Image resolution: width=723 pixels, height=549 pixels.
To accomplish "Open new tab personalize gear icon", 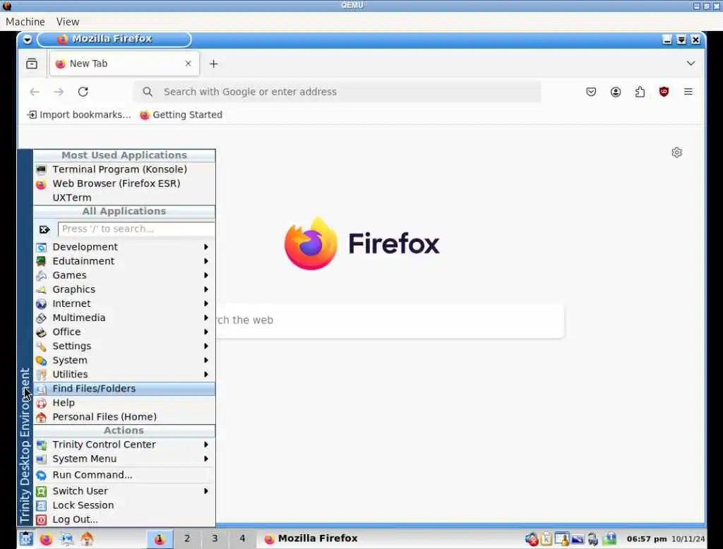I will [677, 152].
